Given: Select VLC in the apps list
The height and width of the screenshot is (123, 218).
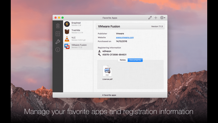Looking at the screenshot, I should tap(78, 39).
